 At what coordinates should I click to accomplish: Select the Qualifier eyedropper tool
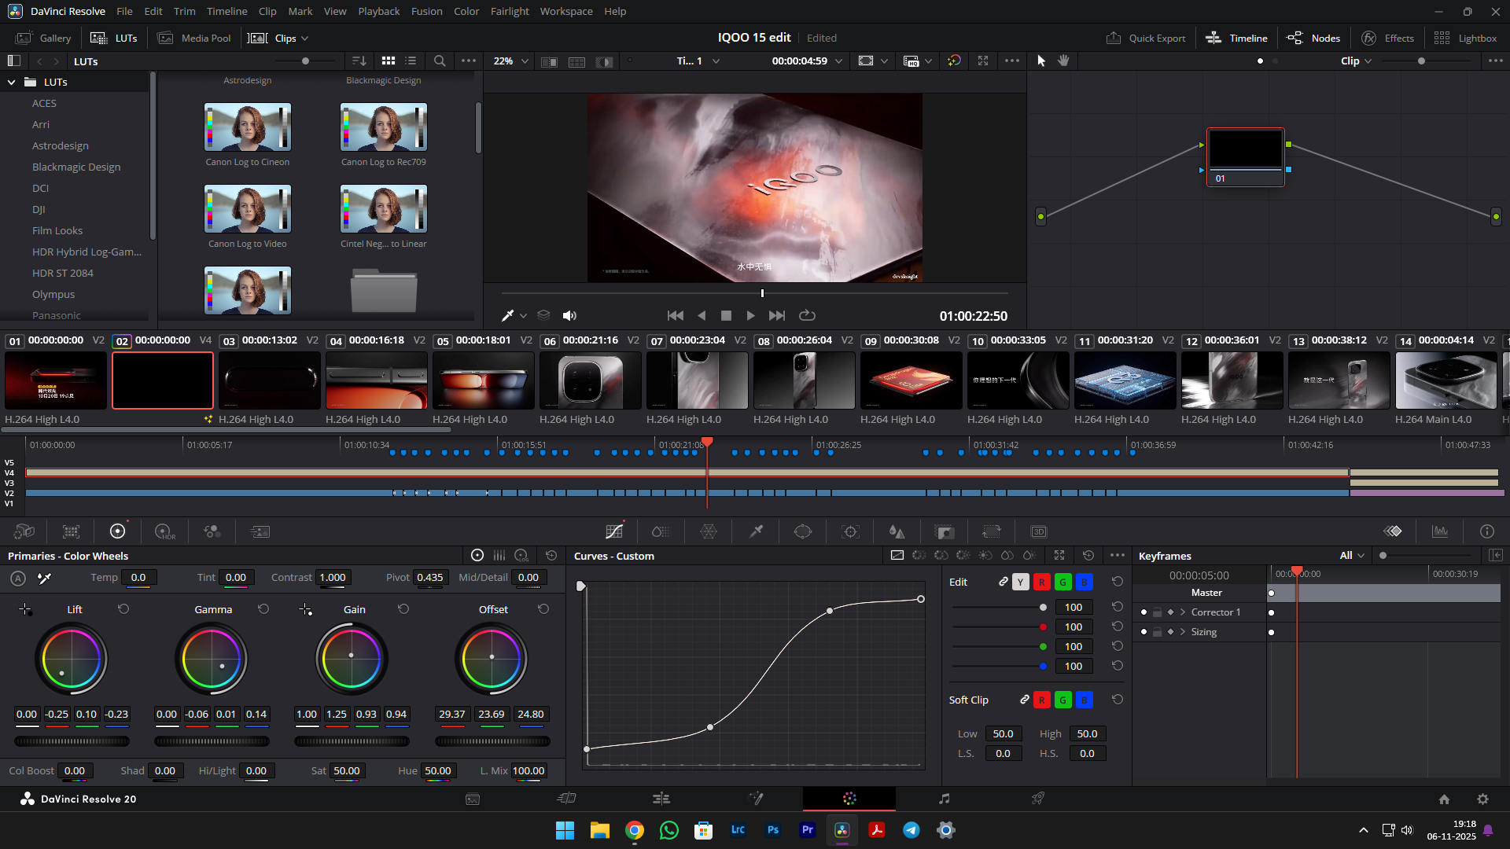point(756,532)
